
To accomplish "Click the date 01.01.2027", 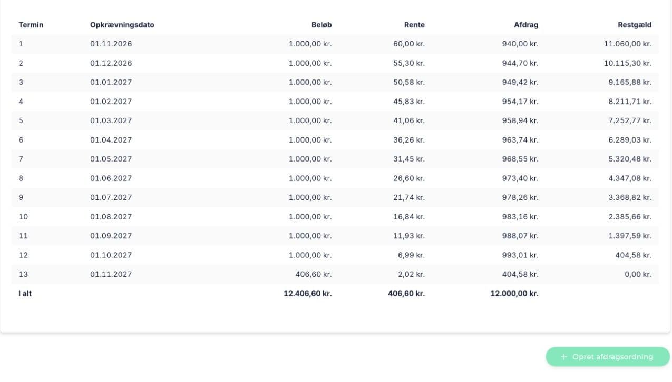I will pyautogui.click(x=111, y=82).
